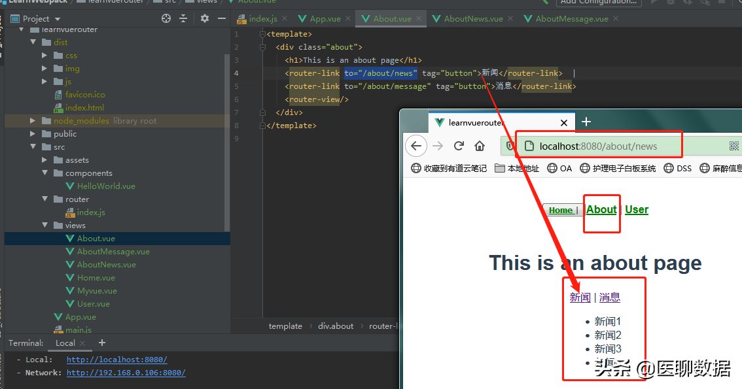Select HelloWorld.vue in the project tree
The height and width of the screenshot is (389, 742).
point(107,186)
